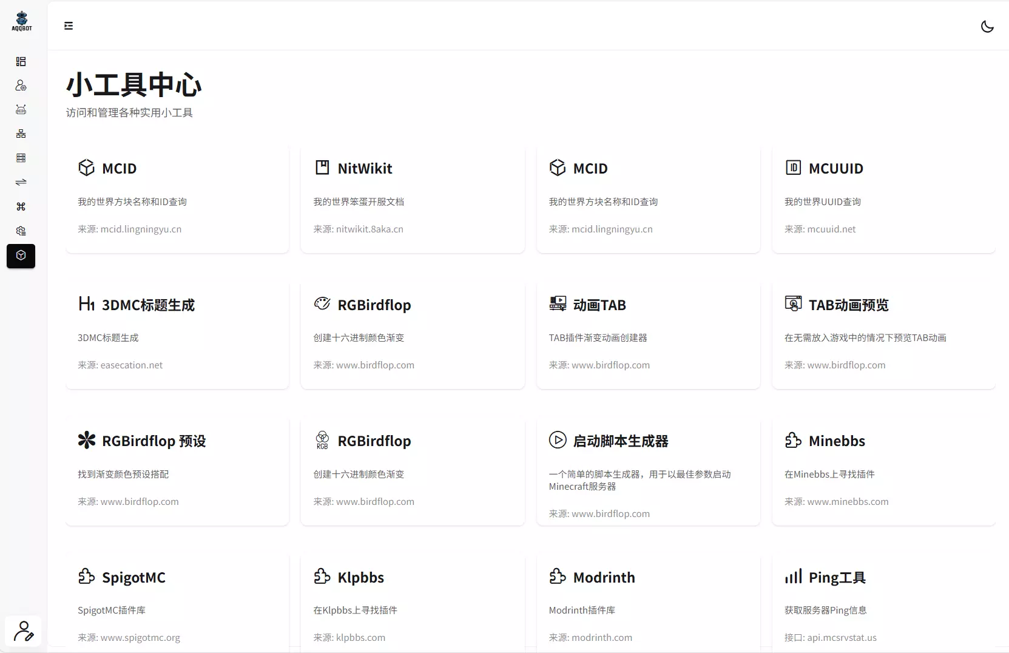The image size is (1009, 653).
Task: Open the Minebbs card title
Action: [837, 441]
